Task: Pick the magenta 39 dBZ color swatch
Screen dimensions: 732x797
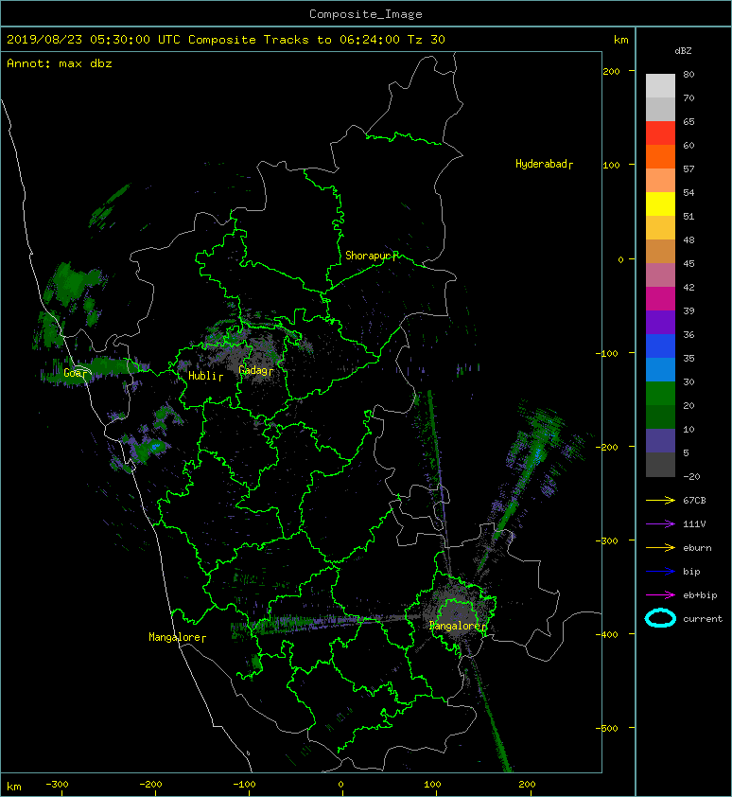Action: (x=660, y=299)
